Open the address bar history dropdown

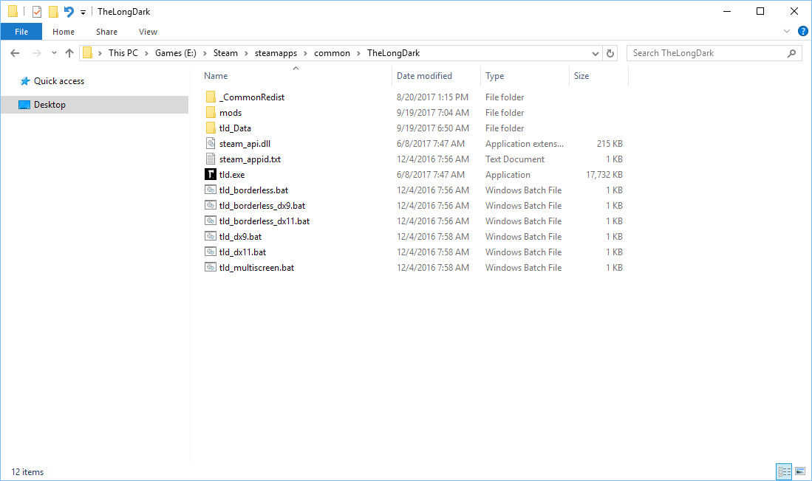coord(595,53)
